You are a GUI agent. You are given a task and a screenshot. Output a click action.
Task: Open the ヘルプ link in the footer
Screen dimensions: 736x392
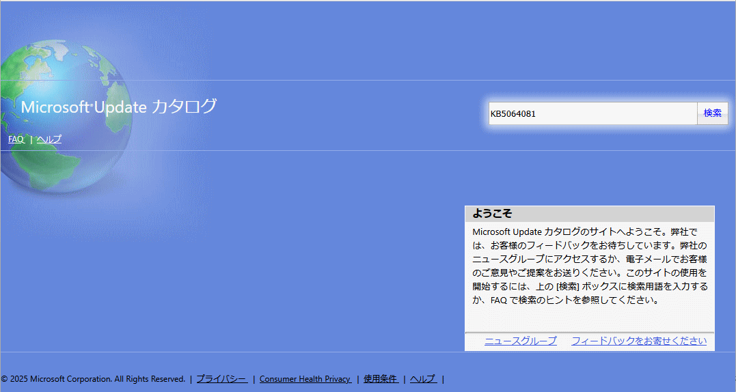422,379
